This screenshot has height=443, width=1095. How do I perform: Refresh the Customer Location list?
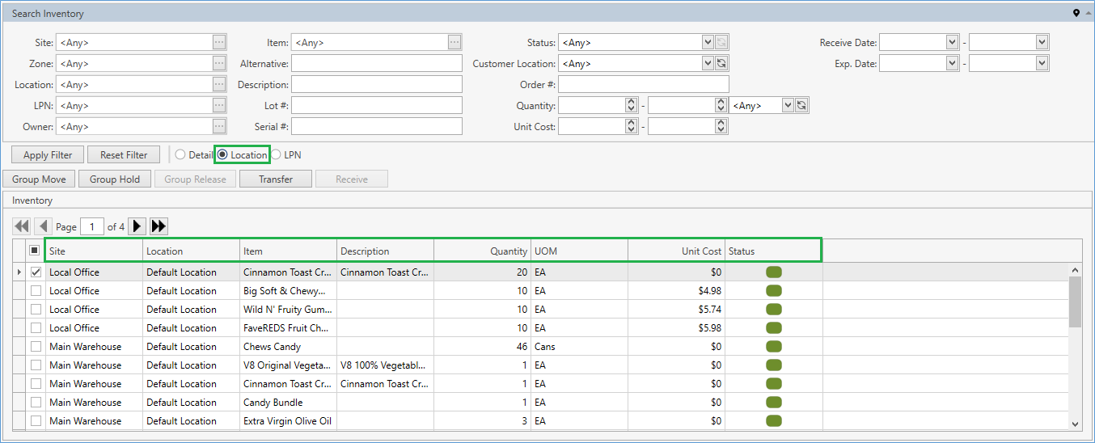click(x=721, y=64)
